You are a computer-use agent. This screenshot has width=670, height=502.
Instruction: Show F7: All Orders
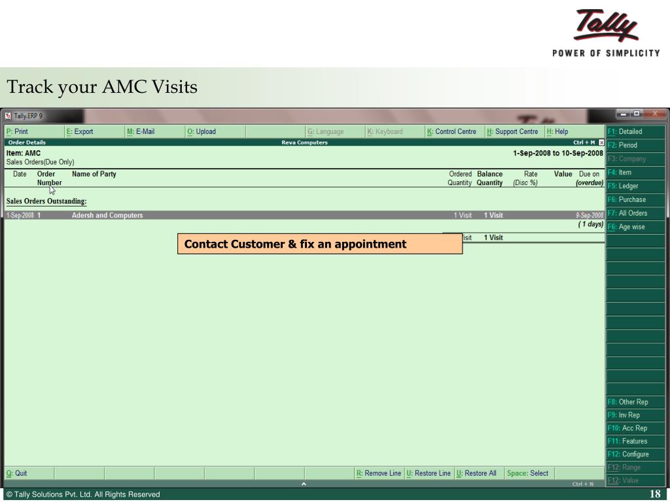tap(635, 213)
